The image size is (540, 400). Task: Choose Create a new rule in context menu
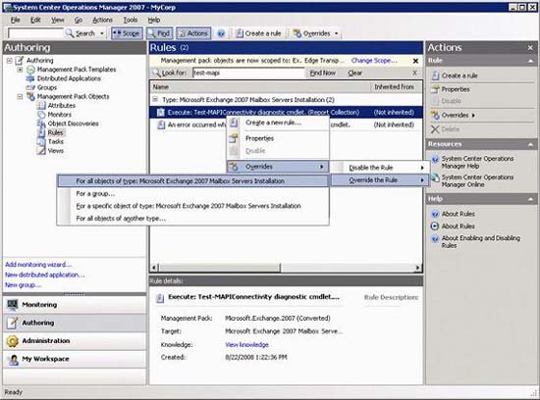coord(278,123)
